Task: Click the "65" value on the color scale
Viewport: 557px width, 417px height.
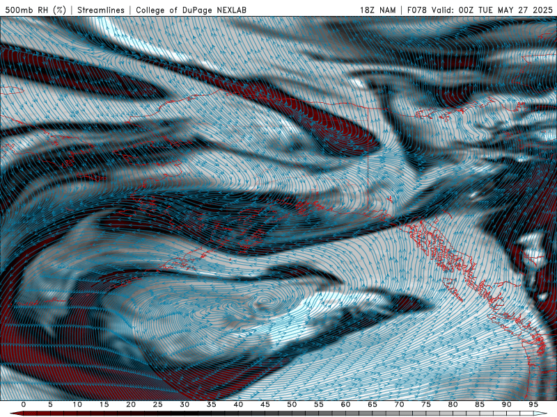Action: [x=372, y=404]
